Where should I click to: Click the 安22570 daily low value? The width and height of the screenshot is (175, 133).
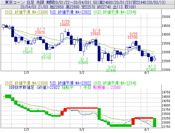(88, 7)
